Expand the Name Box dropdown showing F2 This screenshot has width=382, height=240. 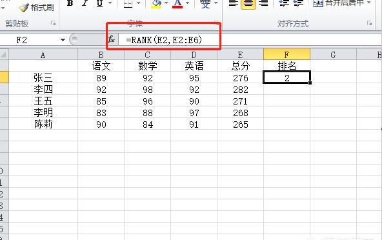63,40
